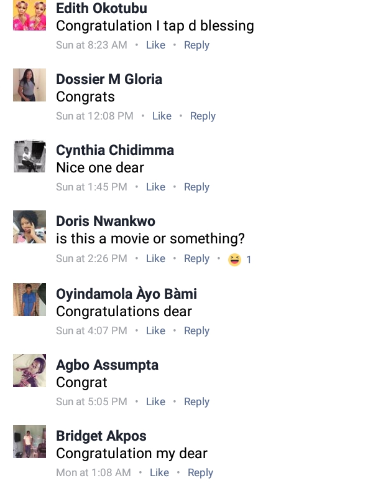Screen dimensions: 373x483
Task: Open Doris Nwankwo's profile name link
Action: 106,222
